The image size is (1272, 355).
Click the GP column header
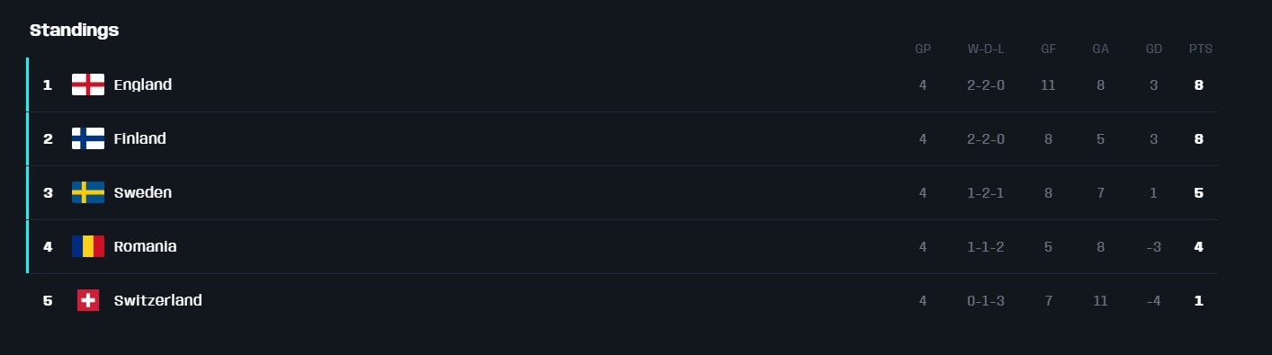(x=923, y=49)
